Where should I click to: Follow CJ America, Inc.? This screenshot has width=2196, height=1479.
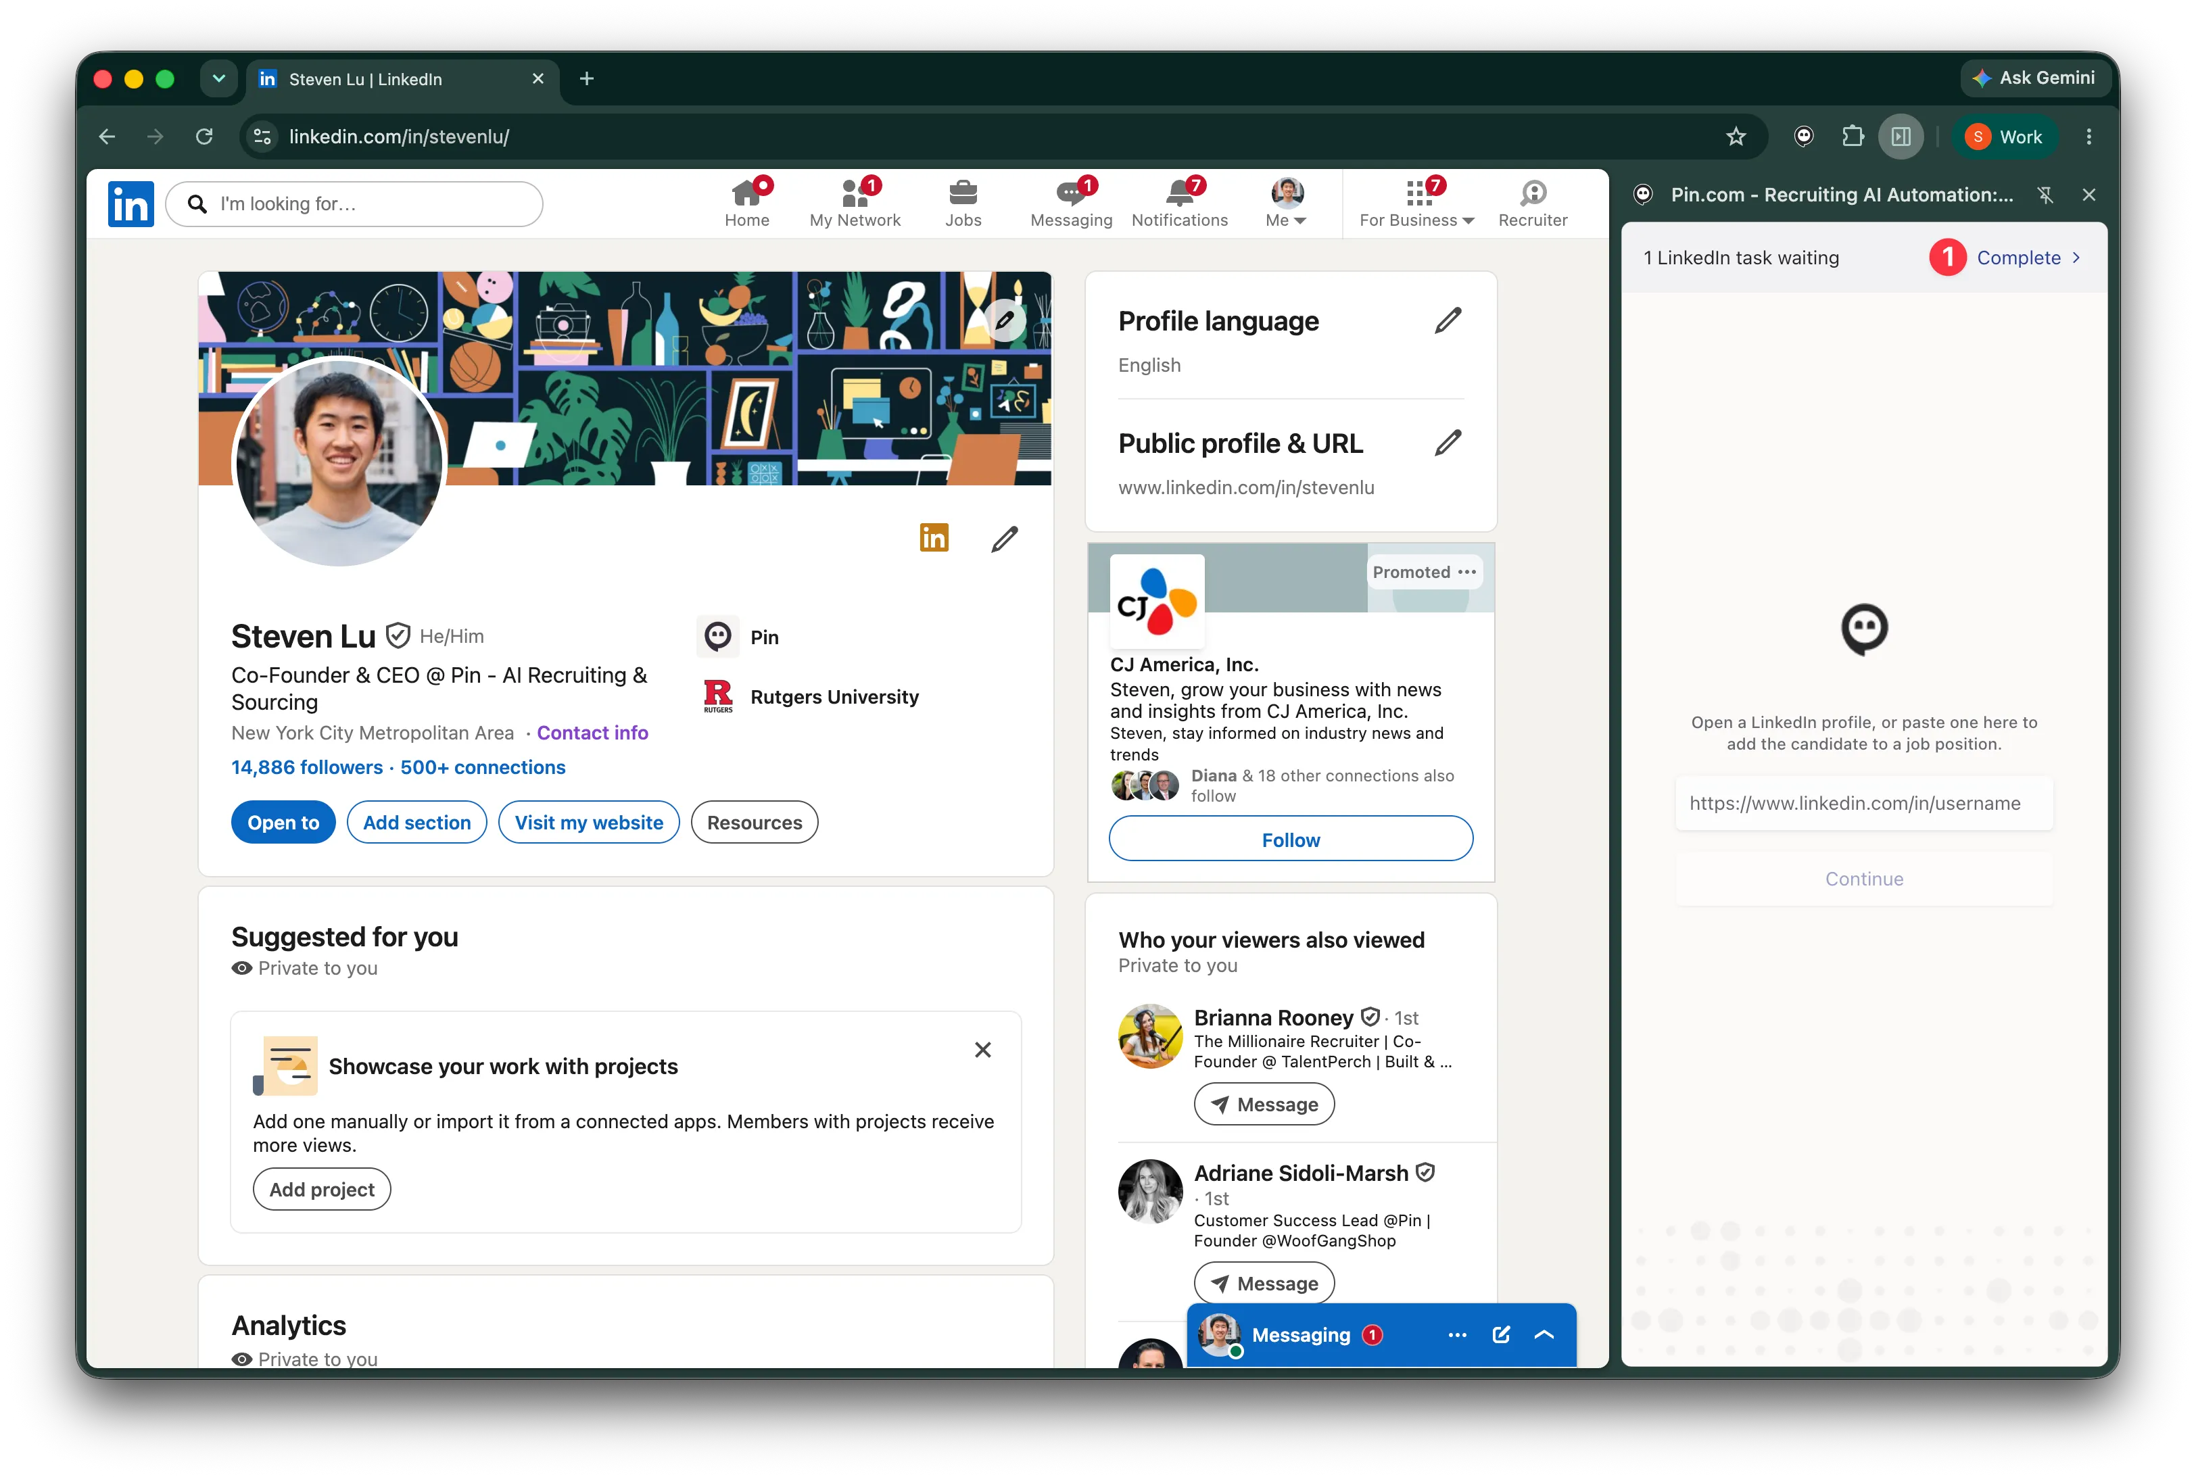(1291, 840)
